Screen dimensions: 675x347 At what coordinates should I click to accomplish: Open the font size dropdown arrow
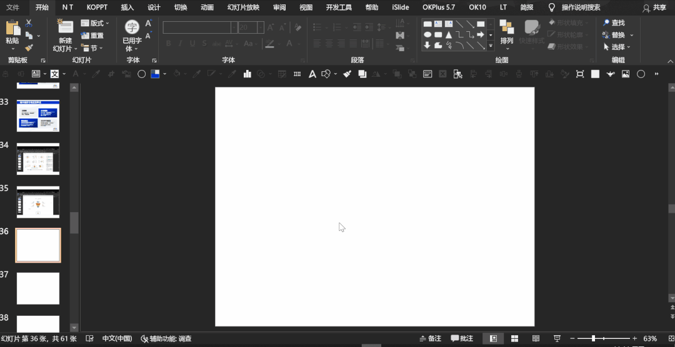pyautogui.click(x=261, y=27)
